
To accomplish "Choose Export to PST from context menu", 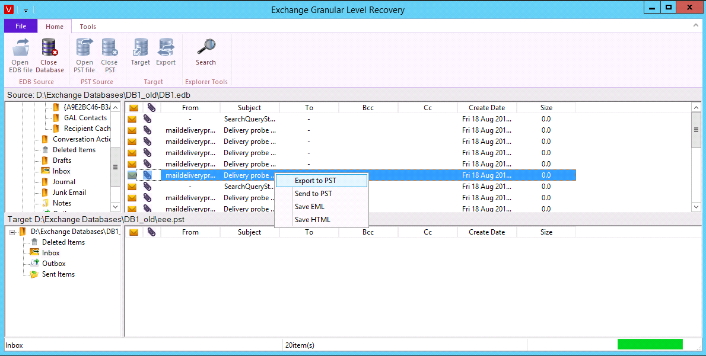I will [322, 181].
